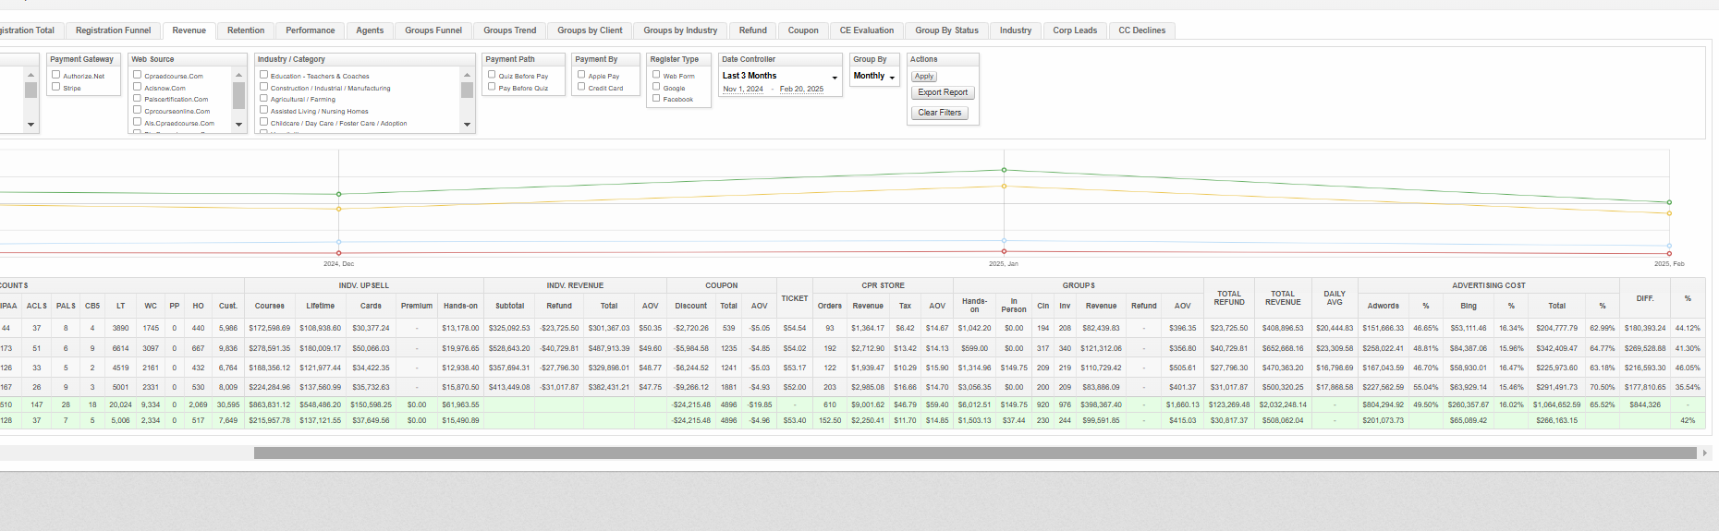Open the Groups by Industry tab

(680, 30)
